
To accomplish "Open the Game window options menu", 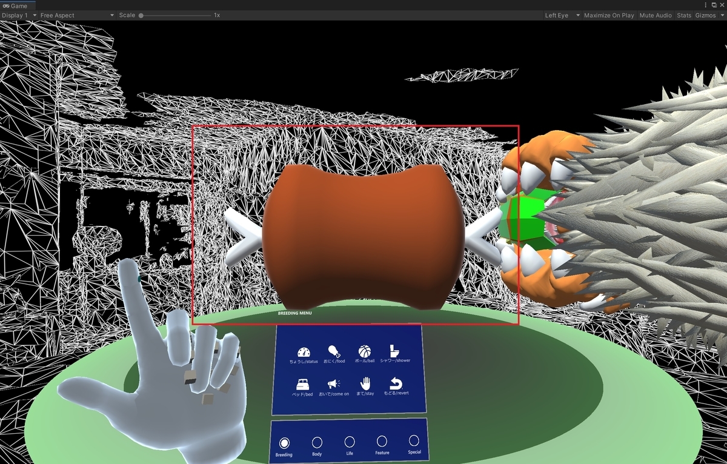I will 706,5.
